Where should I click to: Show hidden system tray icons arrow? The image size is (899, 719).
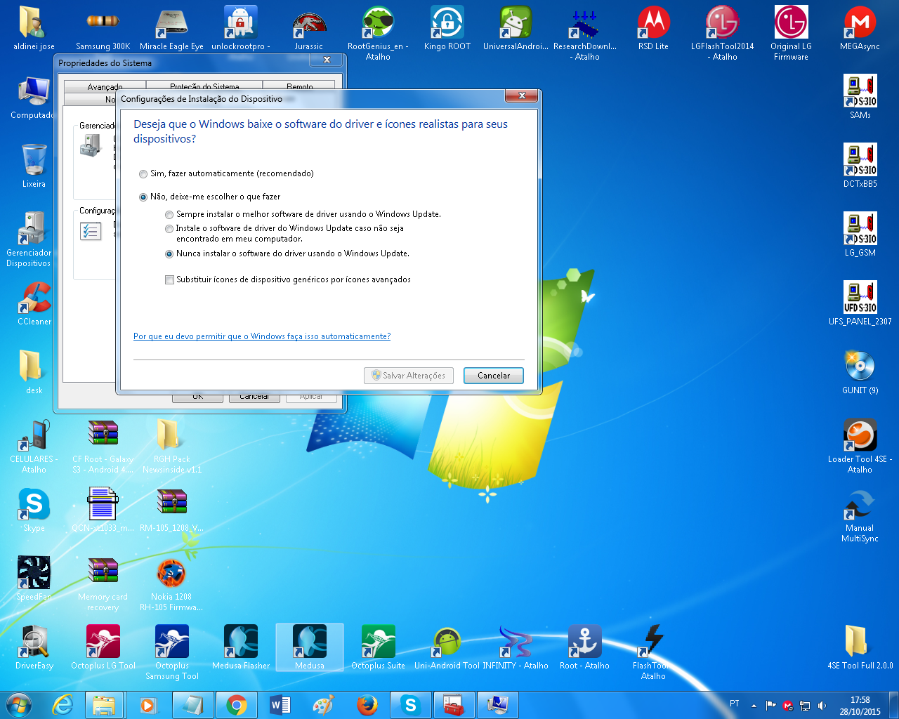[754, 706]
